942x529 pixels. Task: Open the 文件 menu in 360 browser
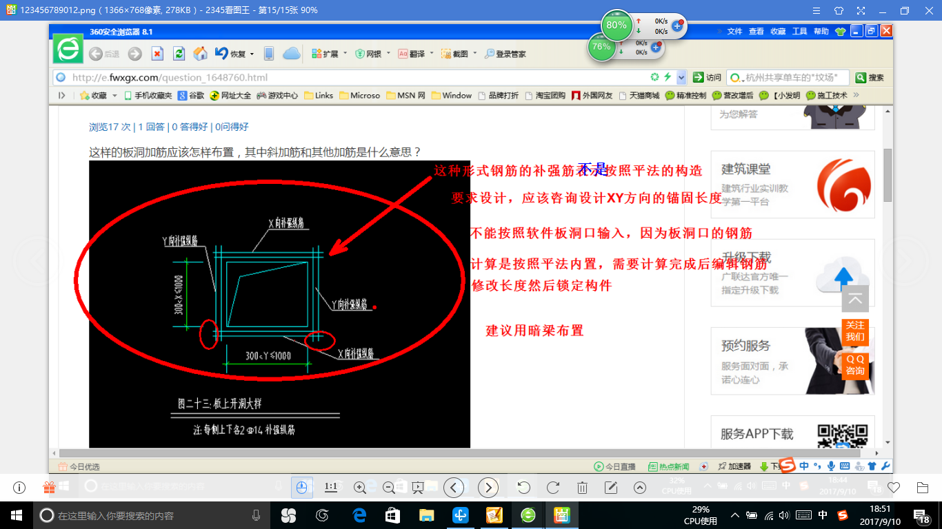pyautogui.click(x=734, y=32)
